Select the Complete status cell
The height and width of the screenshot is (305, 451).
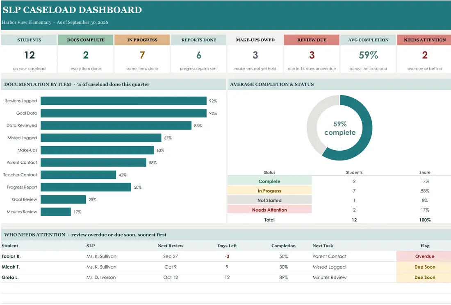[x=269, y=181]
